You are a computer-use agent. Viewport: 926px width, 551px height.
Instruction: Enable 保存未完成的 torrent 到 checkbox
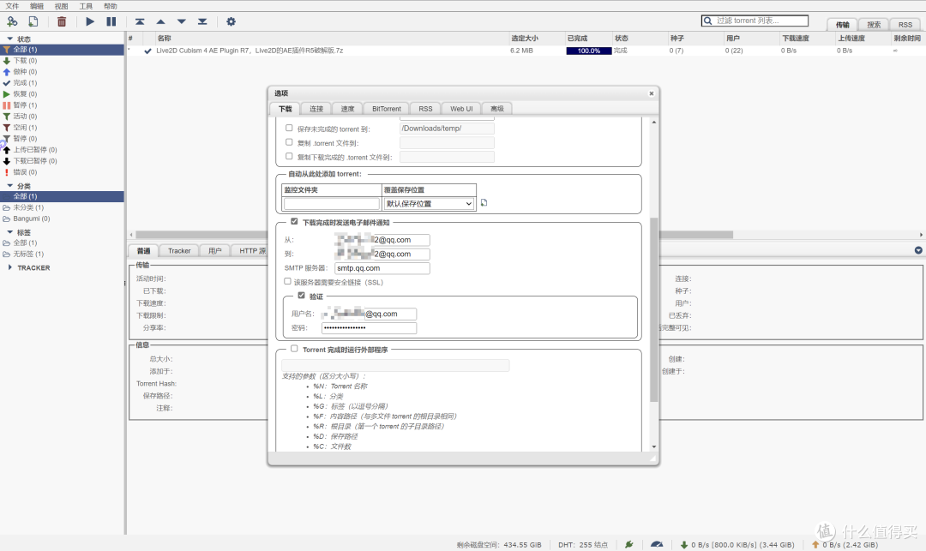[290, 128]
